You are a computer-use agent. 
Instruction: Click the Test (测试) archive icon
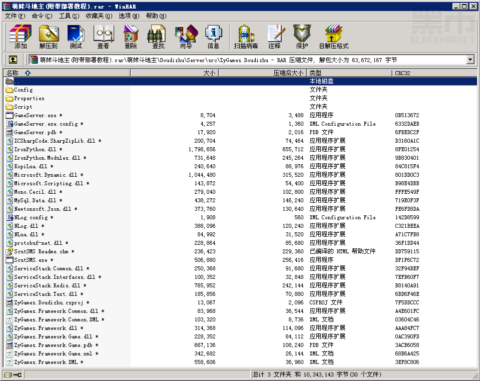click(76, 37)
